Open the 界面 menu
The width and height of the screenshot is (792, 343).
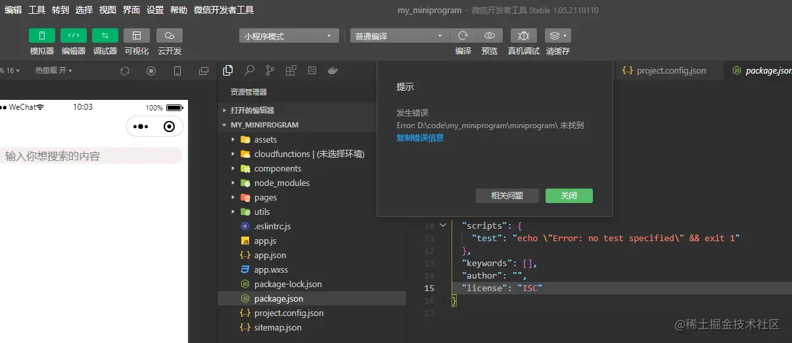coord(131,10)
